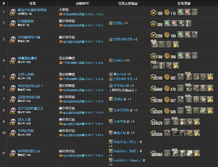Viewport: 218px width, 167px height.
Task: Open the quest link 兽牙与黄铜
Action: point(26,74)
